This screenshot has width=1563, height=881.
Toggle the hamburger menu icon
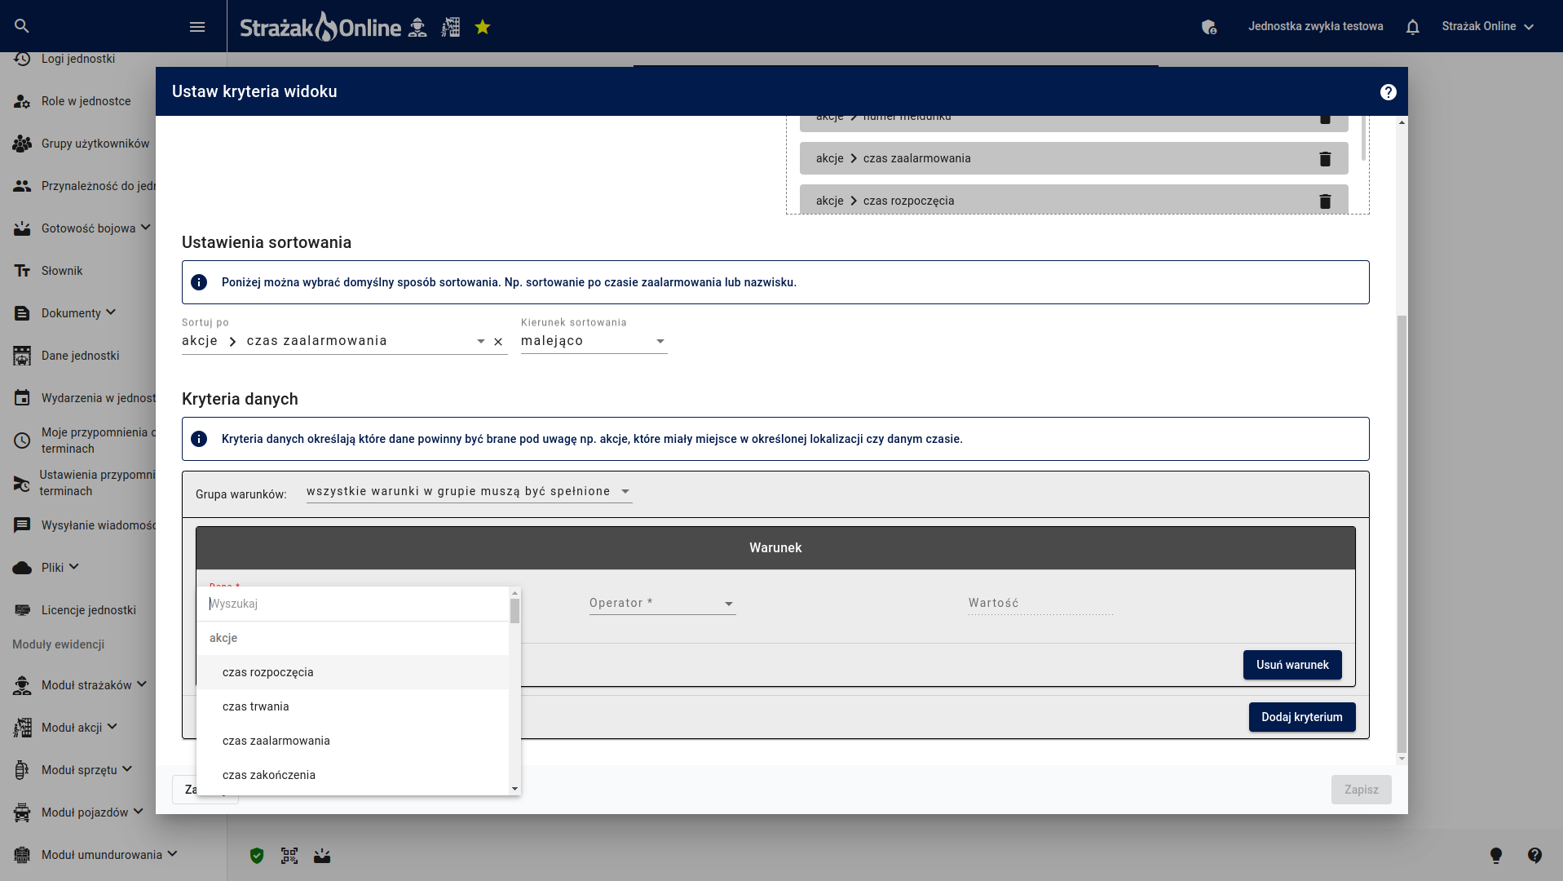coord(197,27)
